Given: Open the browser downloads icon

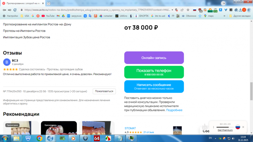Looking at the screenshot, I should (x=240, y=10).
